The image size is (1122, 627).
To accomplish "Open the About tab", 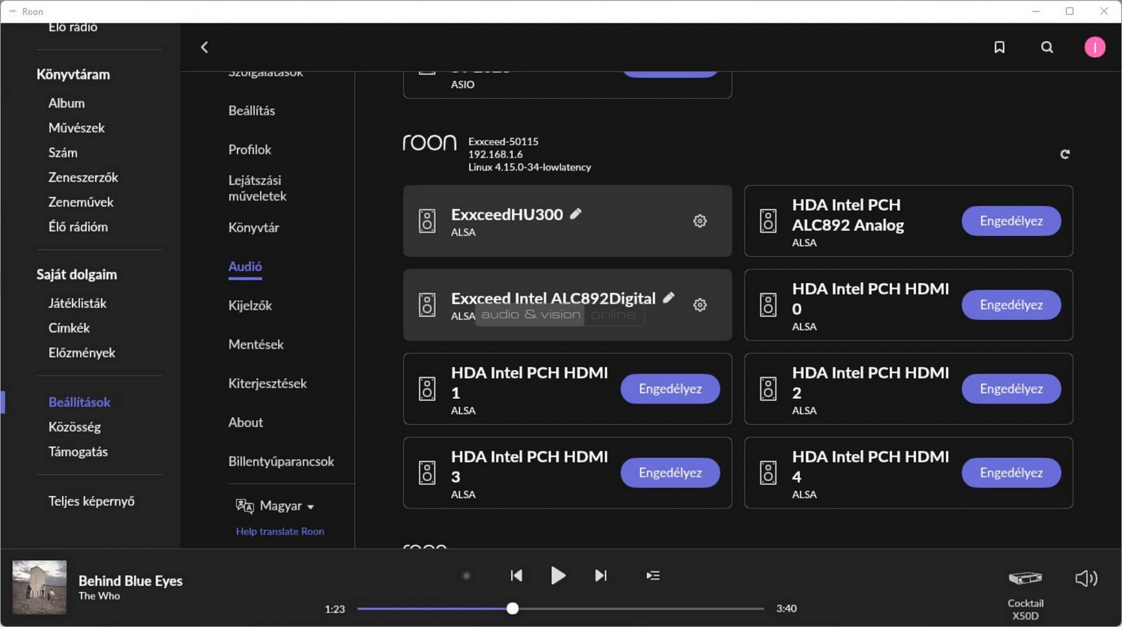I will pyautogui.click(x=245, y=422).
